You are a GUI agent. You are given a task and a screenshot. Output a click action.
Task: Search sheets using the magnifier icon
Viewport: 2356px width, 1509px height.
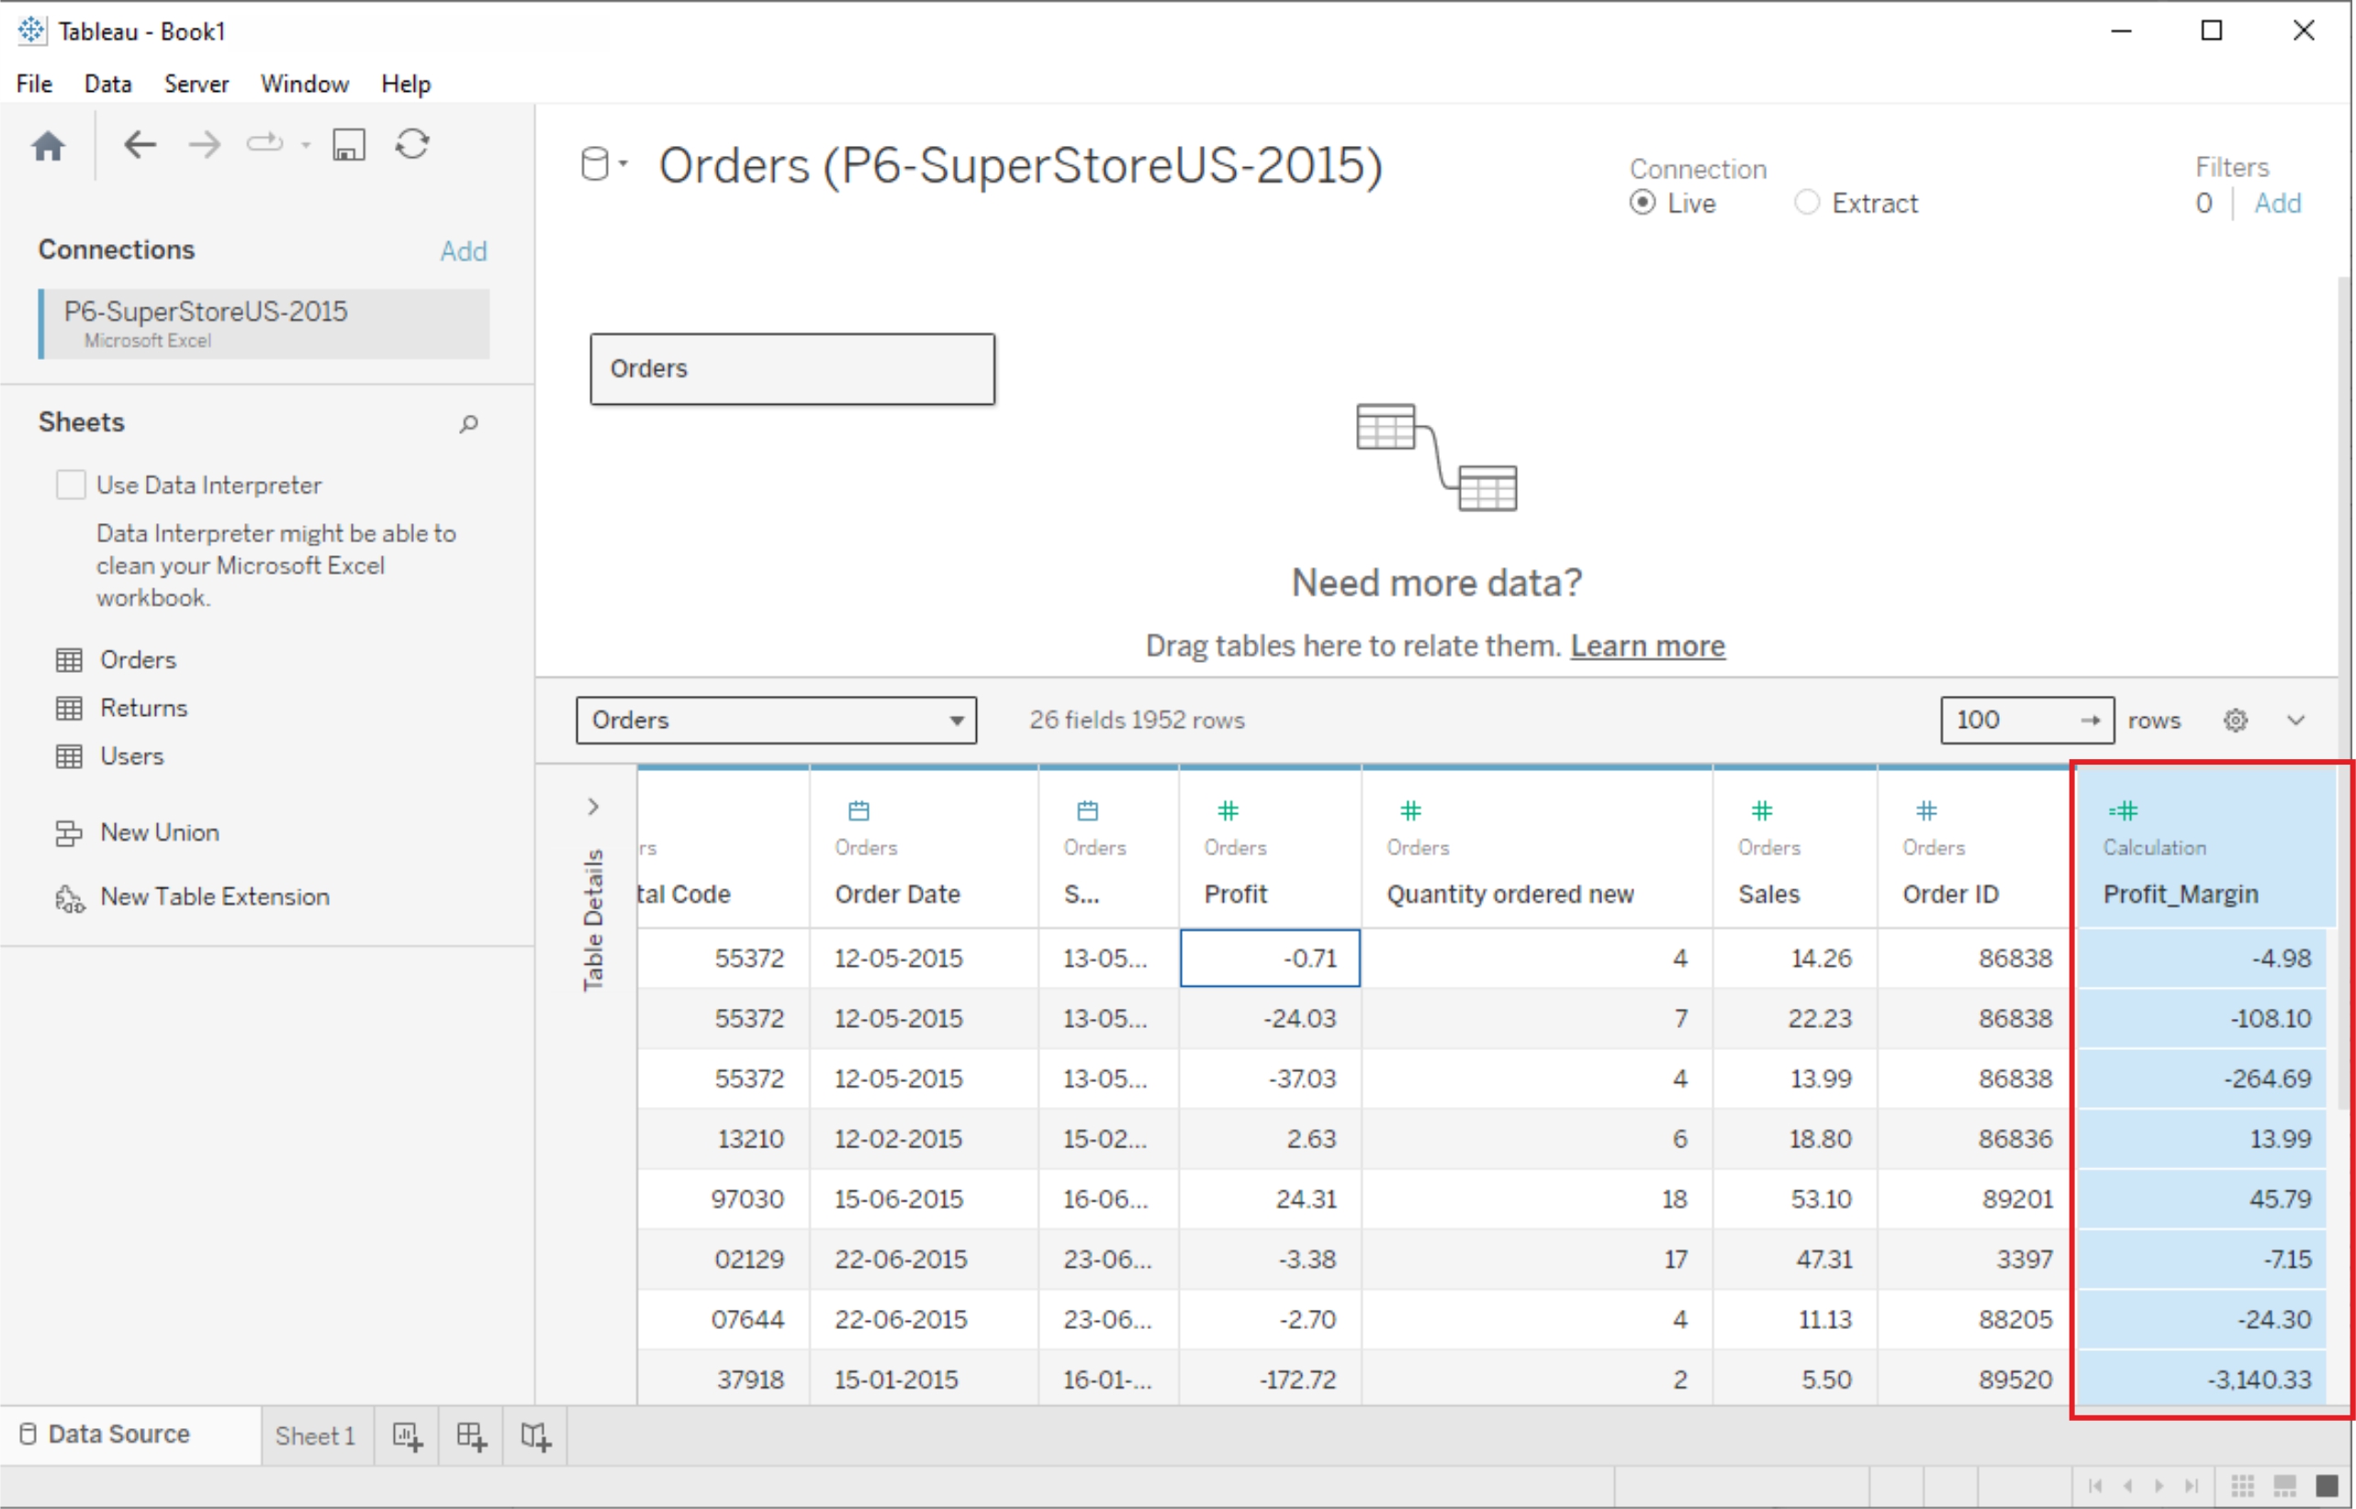468,423
